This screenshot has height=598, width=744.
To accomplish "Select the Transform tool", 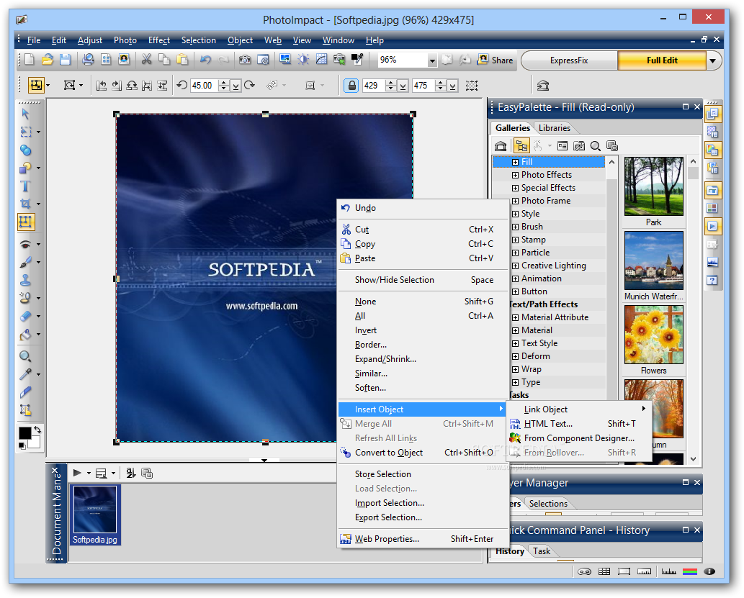I will pos(25,222).
